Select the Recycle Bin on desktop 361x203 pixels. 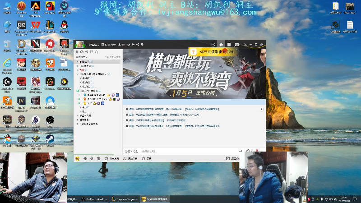[7, 46]
